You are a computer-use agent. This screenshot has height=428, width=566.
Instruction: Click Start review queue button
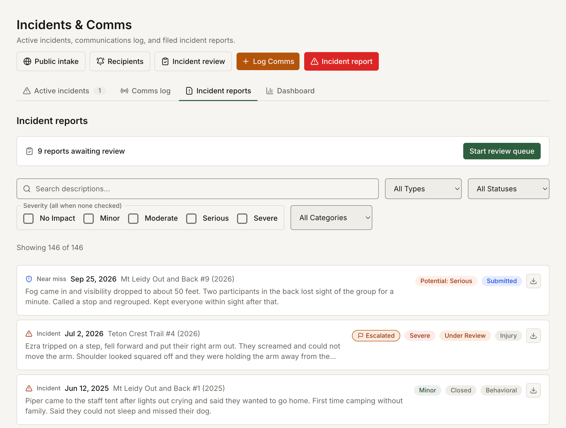[502, 151]
